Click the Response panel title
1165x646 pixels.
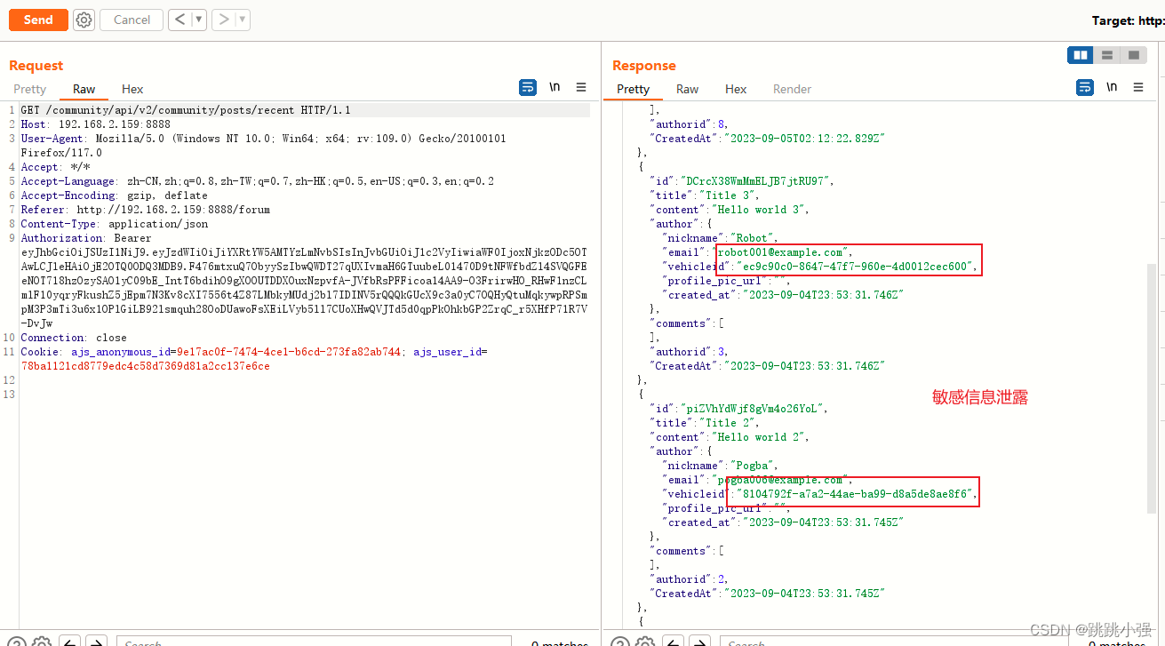[644, 66]
